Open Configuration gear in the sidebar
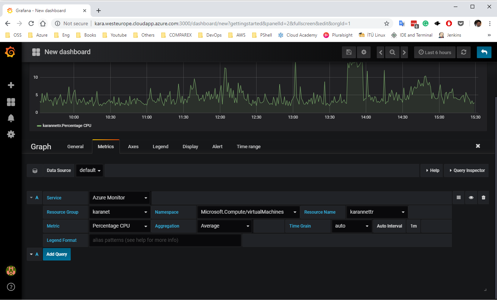Image resolution: width=497 pixels, height=300 pixels. 11,134
